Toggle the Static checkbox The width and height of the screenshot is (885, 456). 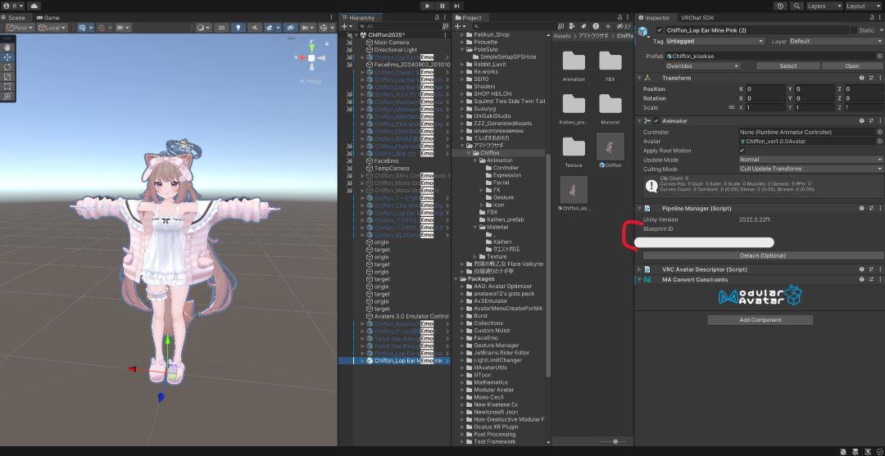coord(853,30)
